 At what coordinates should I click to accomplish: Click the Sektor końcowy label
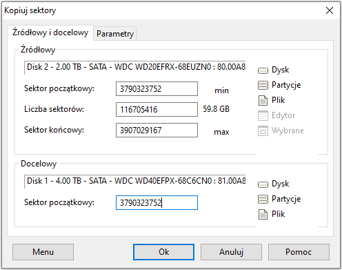(54, 130)
